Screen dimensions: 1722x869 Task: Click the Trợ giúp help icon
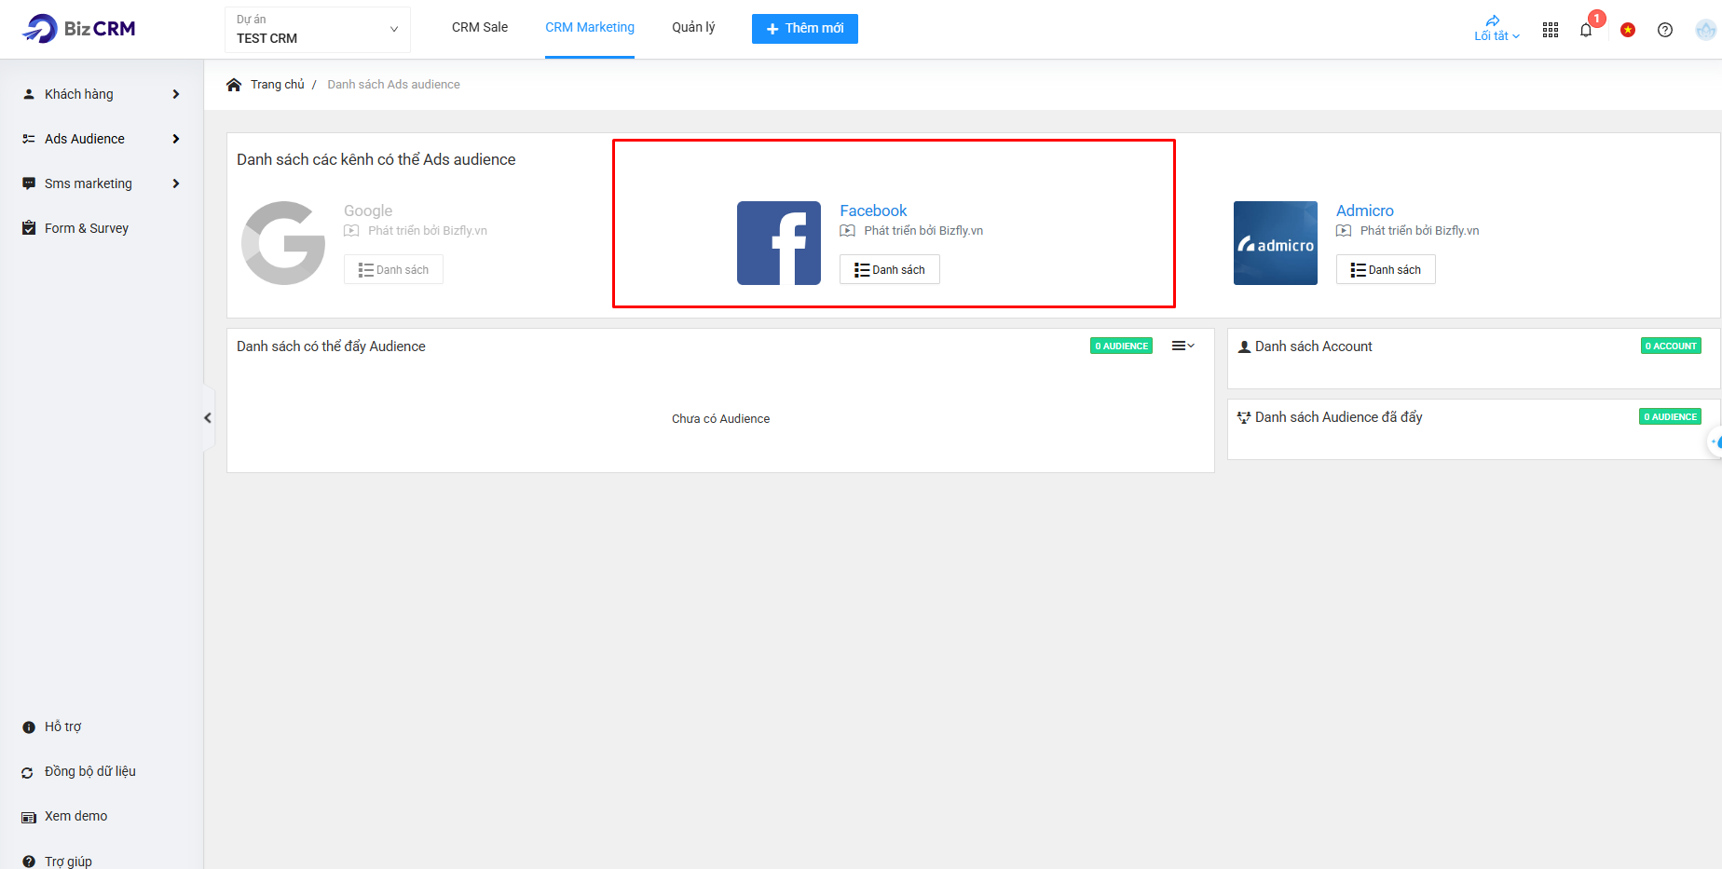[x=29, y=862]
